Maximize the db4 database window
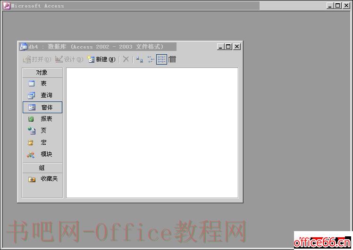Screen dimensions: 353x250 click(228, 47)
